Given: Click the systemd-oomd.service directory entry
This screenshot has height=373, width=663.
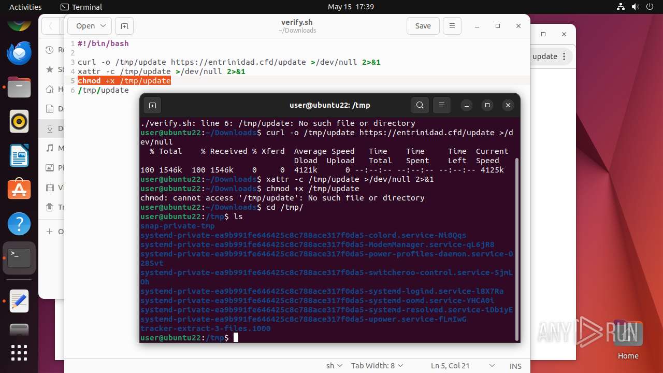Looking at the screenshot, I should point(317,300).
